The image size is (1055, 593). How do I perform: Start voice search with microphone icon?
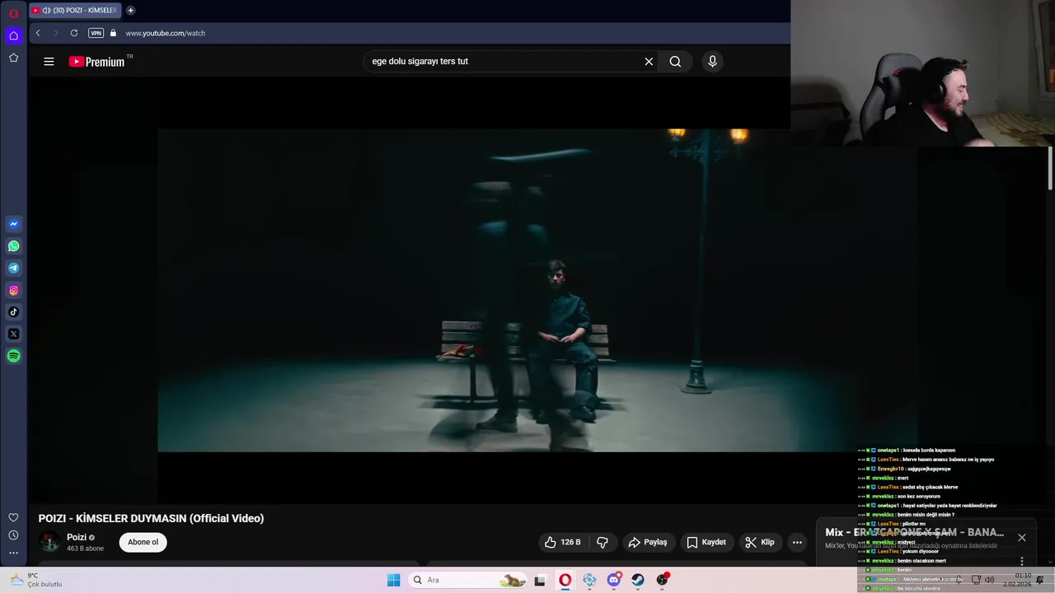(712, 61)
